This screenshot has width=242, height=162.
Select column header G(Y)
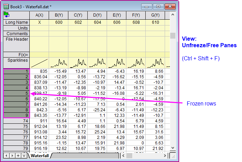pos(155,15)
